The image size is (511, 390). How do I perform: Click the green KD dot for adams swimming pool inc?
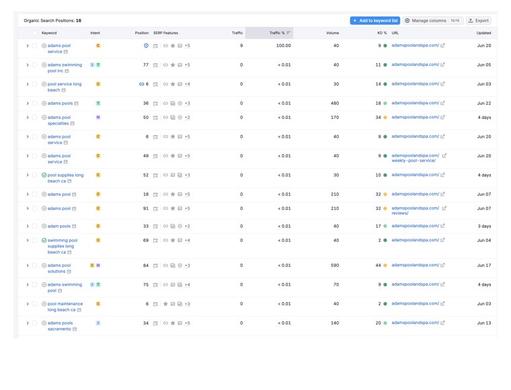tap(385, 65)
